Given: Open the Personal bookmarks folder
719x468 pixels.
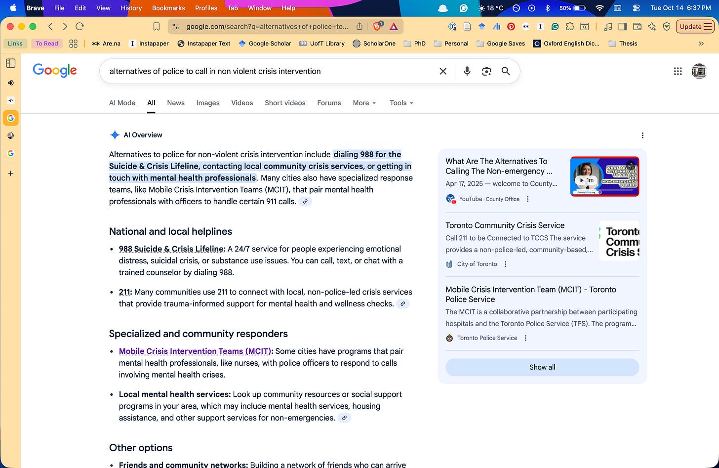Looking at the screenshot, I should (451, 43).
